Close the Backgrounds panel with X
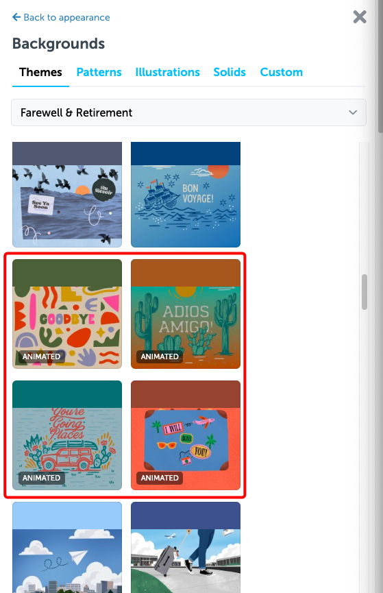Viewport: 383px width, 593px height. pyautogui.click(x=360, y=16)
